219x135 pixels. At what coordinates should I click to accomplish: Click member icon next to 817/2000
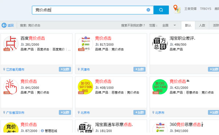[97, 44]
